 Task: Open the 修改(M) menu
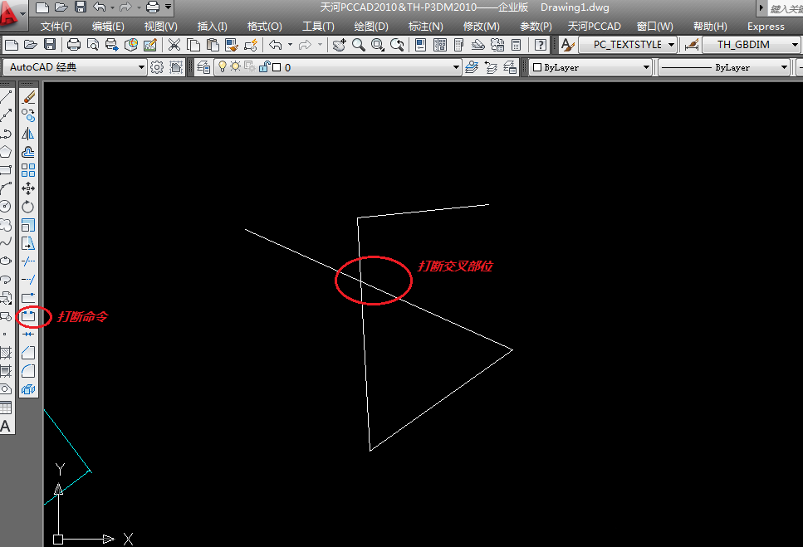pos(482,27)
